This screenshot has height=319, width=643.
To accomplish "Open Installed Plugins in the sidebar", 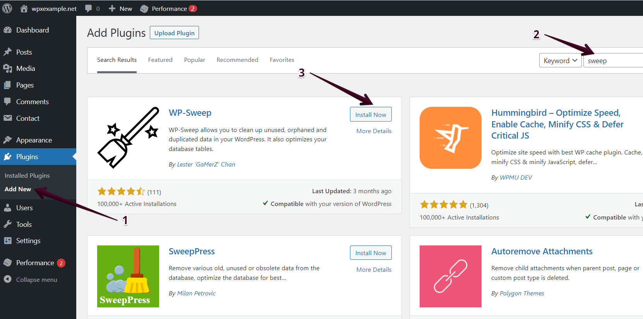I will coord(27,176).
